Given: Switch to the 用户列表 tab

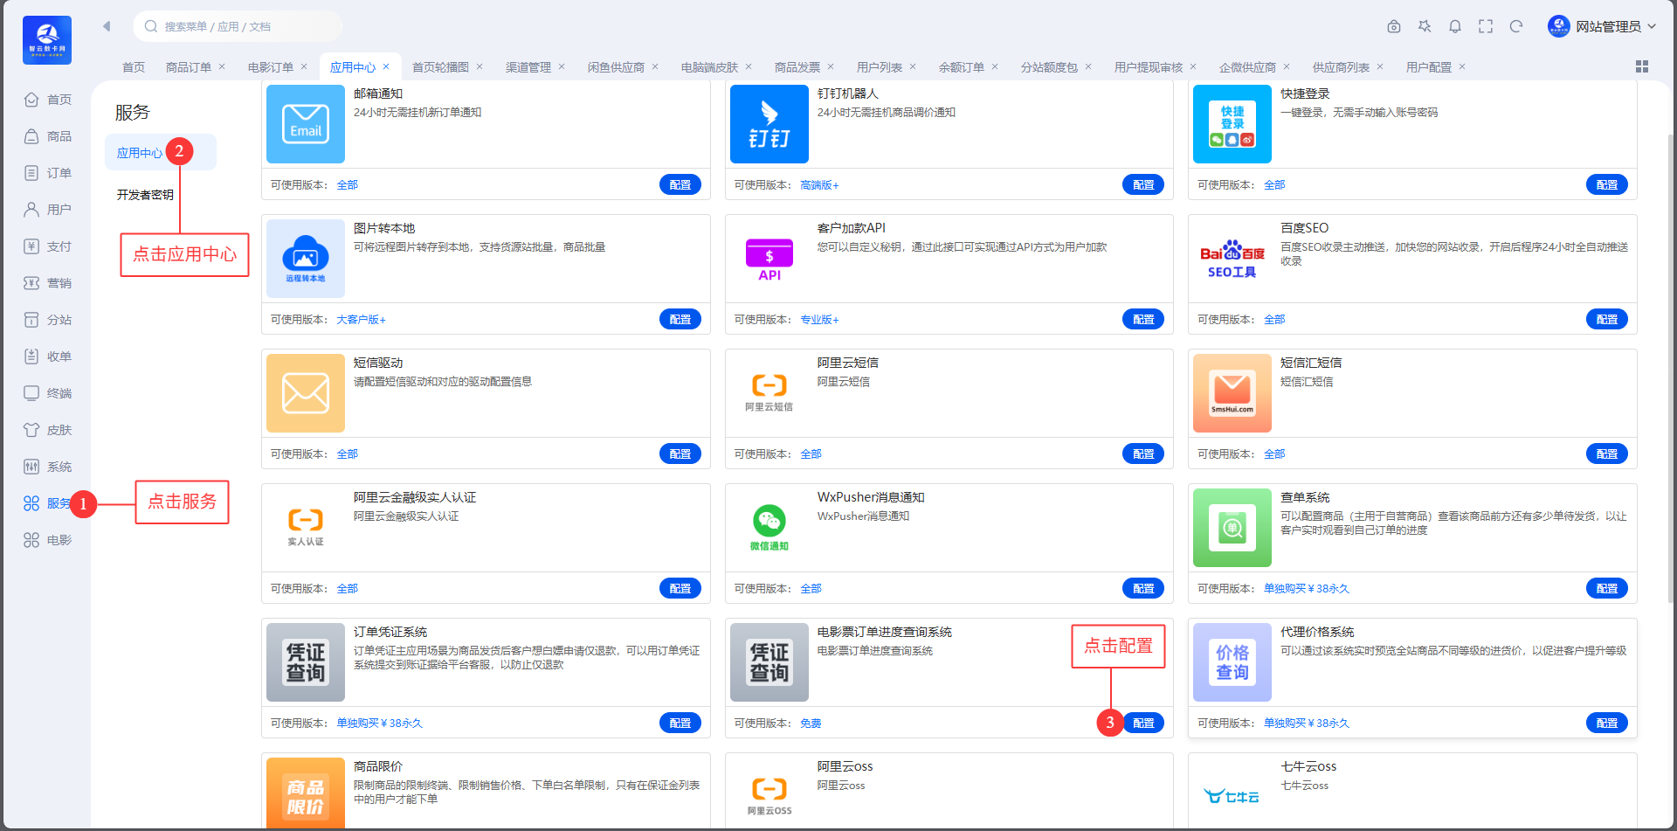Looking at the screenshot, I should coord(879,67).
